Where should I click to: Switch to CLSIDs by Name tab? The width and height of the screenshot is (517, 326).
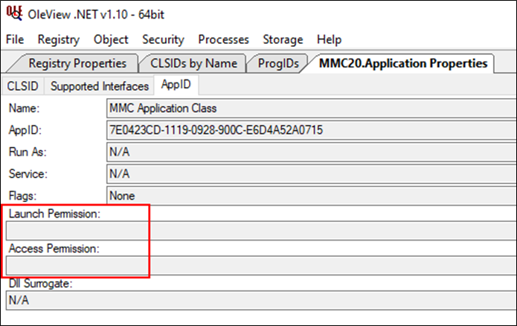tap(193, 63)
